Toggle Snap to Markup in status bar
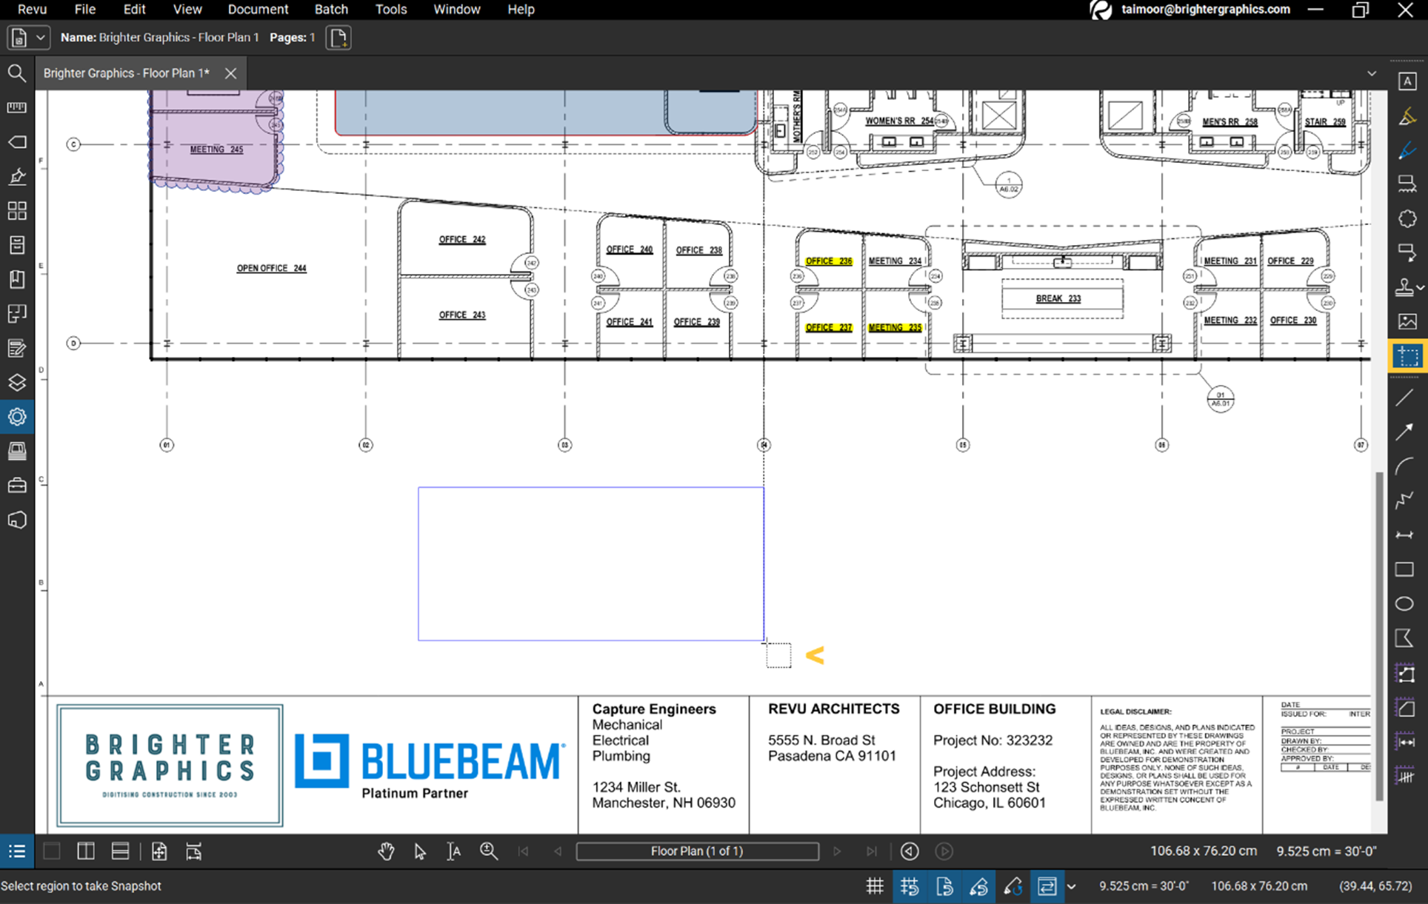The height and width of the screenshot is (904, 1428). click(x=978, y=886)
